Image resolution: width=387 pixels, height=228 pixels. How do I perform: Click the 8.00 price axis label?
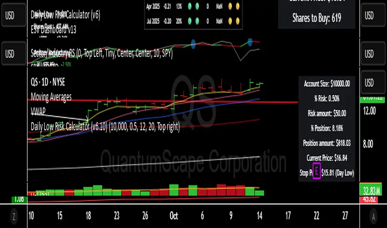click(368, 144)
